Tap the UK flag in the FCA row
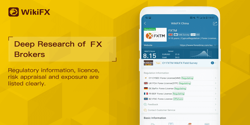250x125 pixels. (146, 83)
